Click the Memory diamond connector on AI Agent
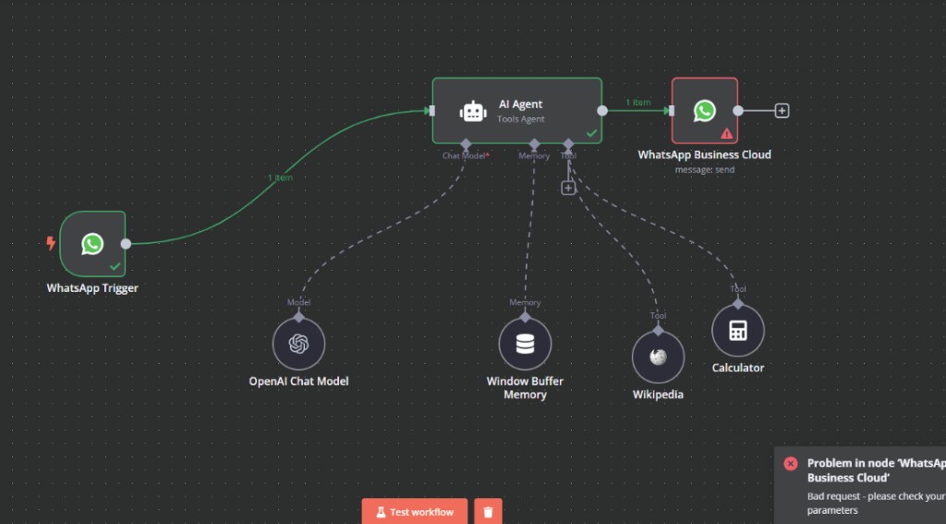The width and height of the screenshot is (946, 524). (534, 143)
